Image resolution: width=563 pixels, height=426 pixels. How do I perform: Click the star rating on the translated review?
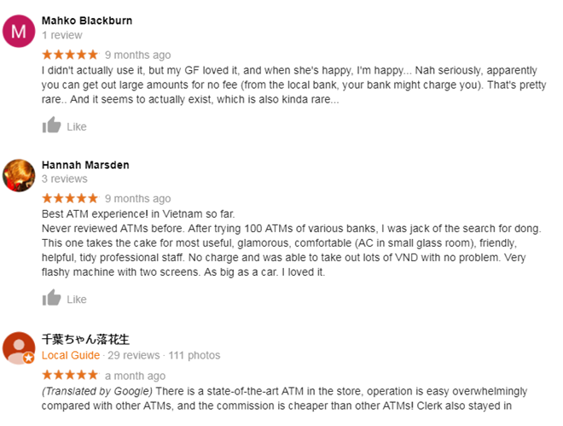(x=70, y=376)
